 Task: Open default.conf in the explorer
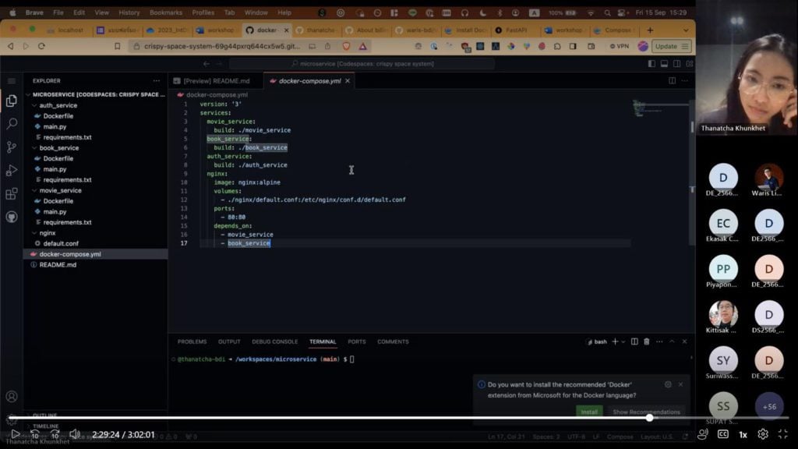point(61,243)
